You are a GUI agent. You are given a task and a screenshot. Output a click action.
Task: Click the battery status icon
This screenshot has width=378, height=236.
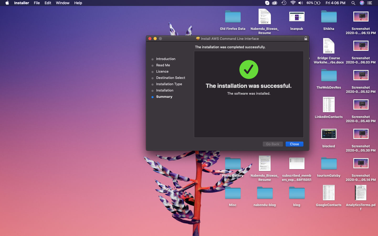pyautogui.click(x=317, y=3)
